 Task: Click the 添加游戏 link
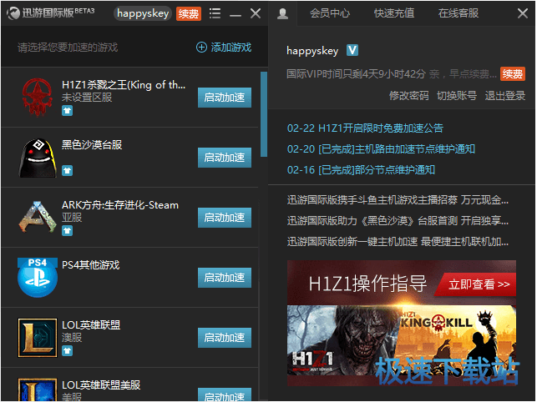[231, 48]
